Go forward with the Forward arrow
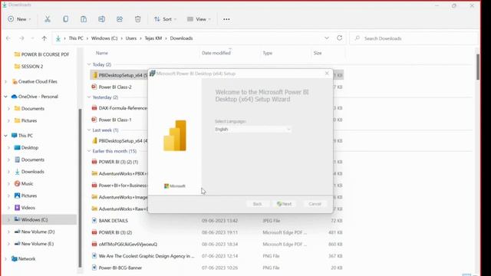The width and height of the screenshot is (491, 276). coord(21,38)
